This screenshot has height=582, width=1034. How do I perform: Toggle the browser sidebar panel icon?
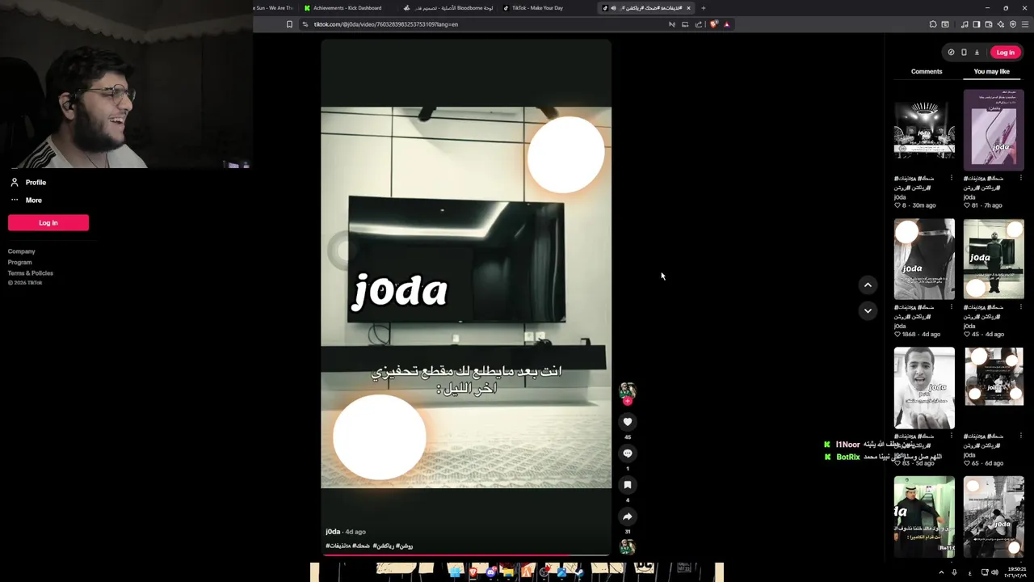[x=976, y=24]
